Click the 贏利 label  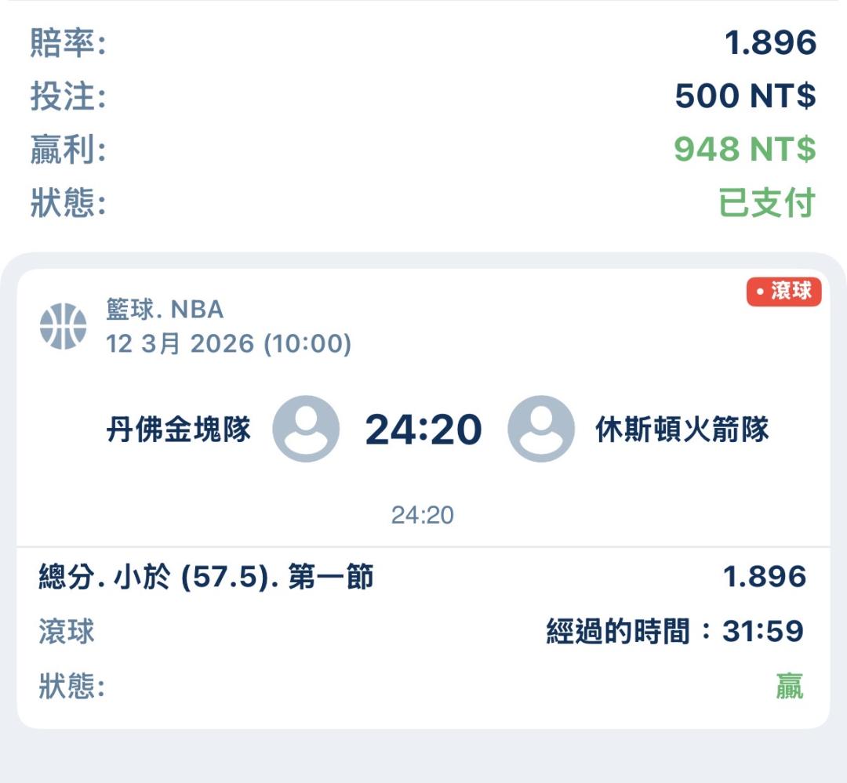(x=67, y=150)
